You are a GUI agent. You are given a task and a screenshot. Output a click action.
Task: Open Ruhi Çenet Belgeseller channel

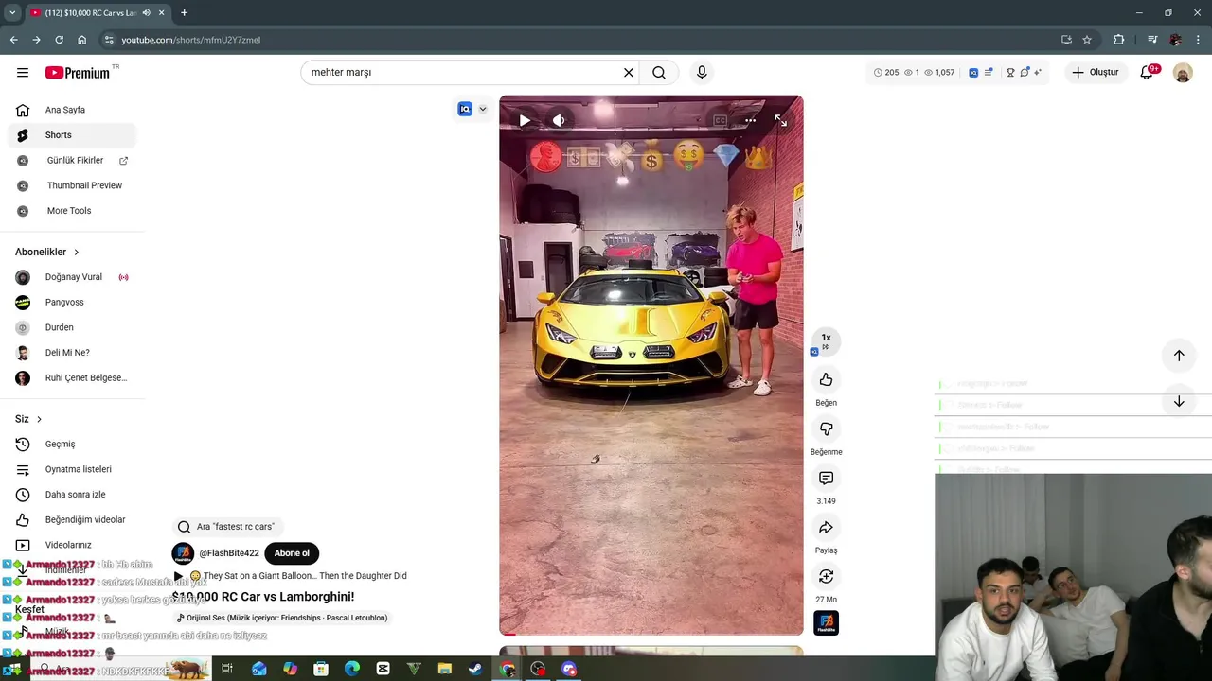pyautogui.click(x=72, y=378)
